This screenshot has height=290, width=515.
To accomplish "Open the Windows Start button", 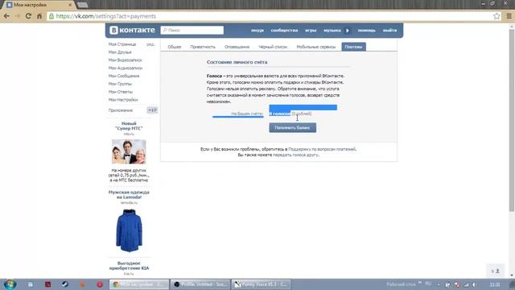I will click(10, 284).
